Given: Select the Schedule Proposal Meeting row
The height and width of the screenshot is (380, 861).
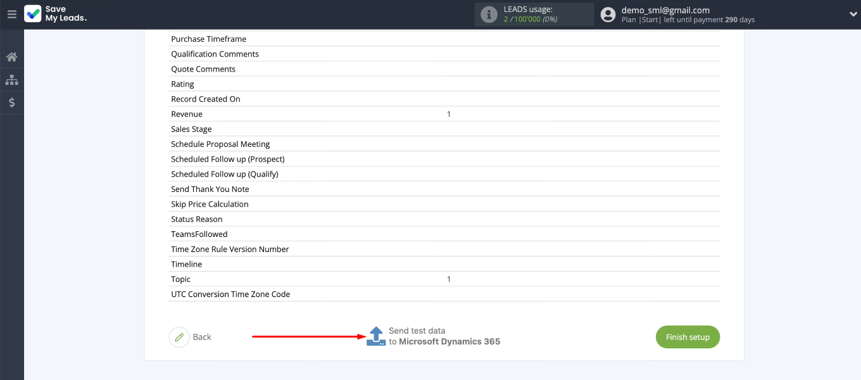Looking at the screenshot, I should (x=444, y=144).
